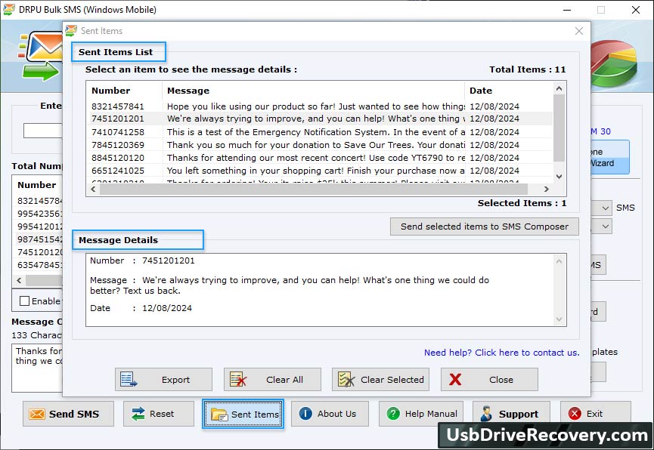Select row with number 7451201201
The width and height of the screenshot is (654, 450).
pyautogui.click(x=320, y=119)
